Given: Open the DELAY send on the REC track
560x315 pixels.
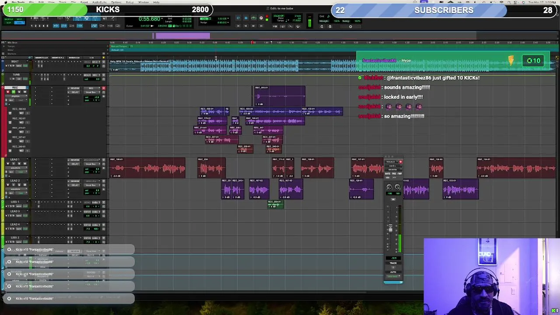Looking at the screenshot, I should pos(75,92).
